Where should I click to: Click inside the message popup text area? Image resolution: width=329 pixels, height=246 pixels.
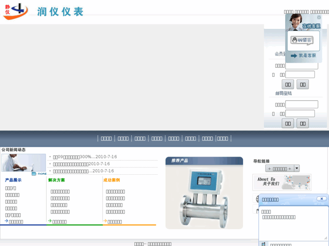tap(293, 223)
